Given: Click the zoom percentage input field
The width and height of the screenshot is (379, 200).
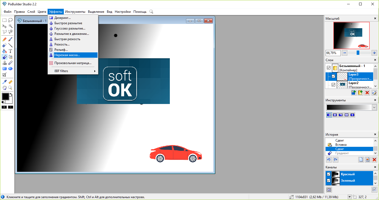Looking at the screenshot, I should [333, 53].
